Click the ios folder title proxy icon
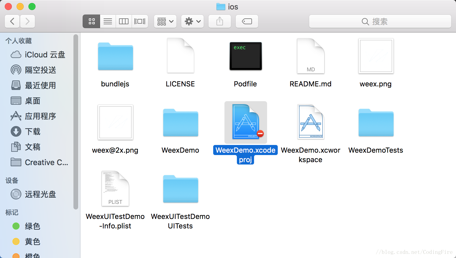456x258 pixels. click(221, 7)
